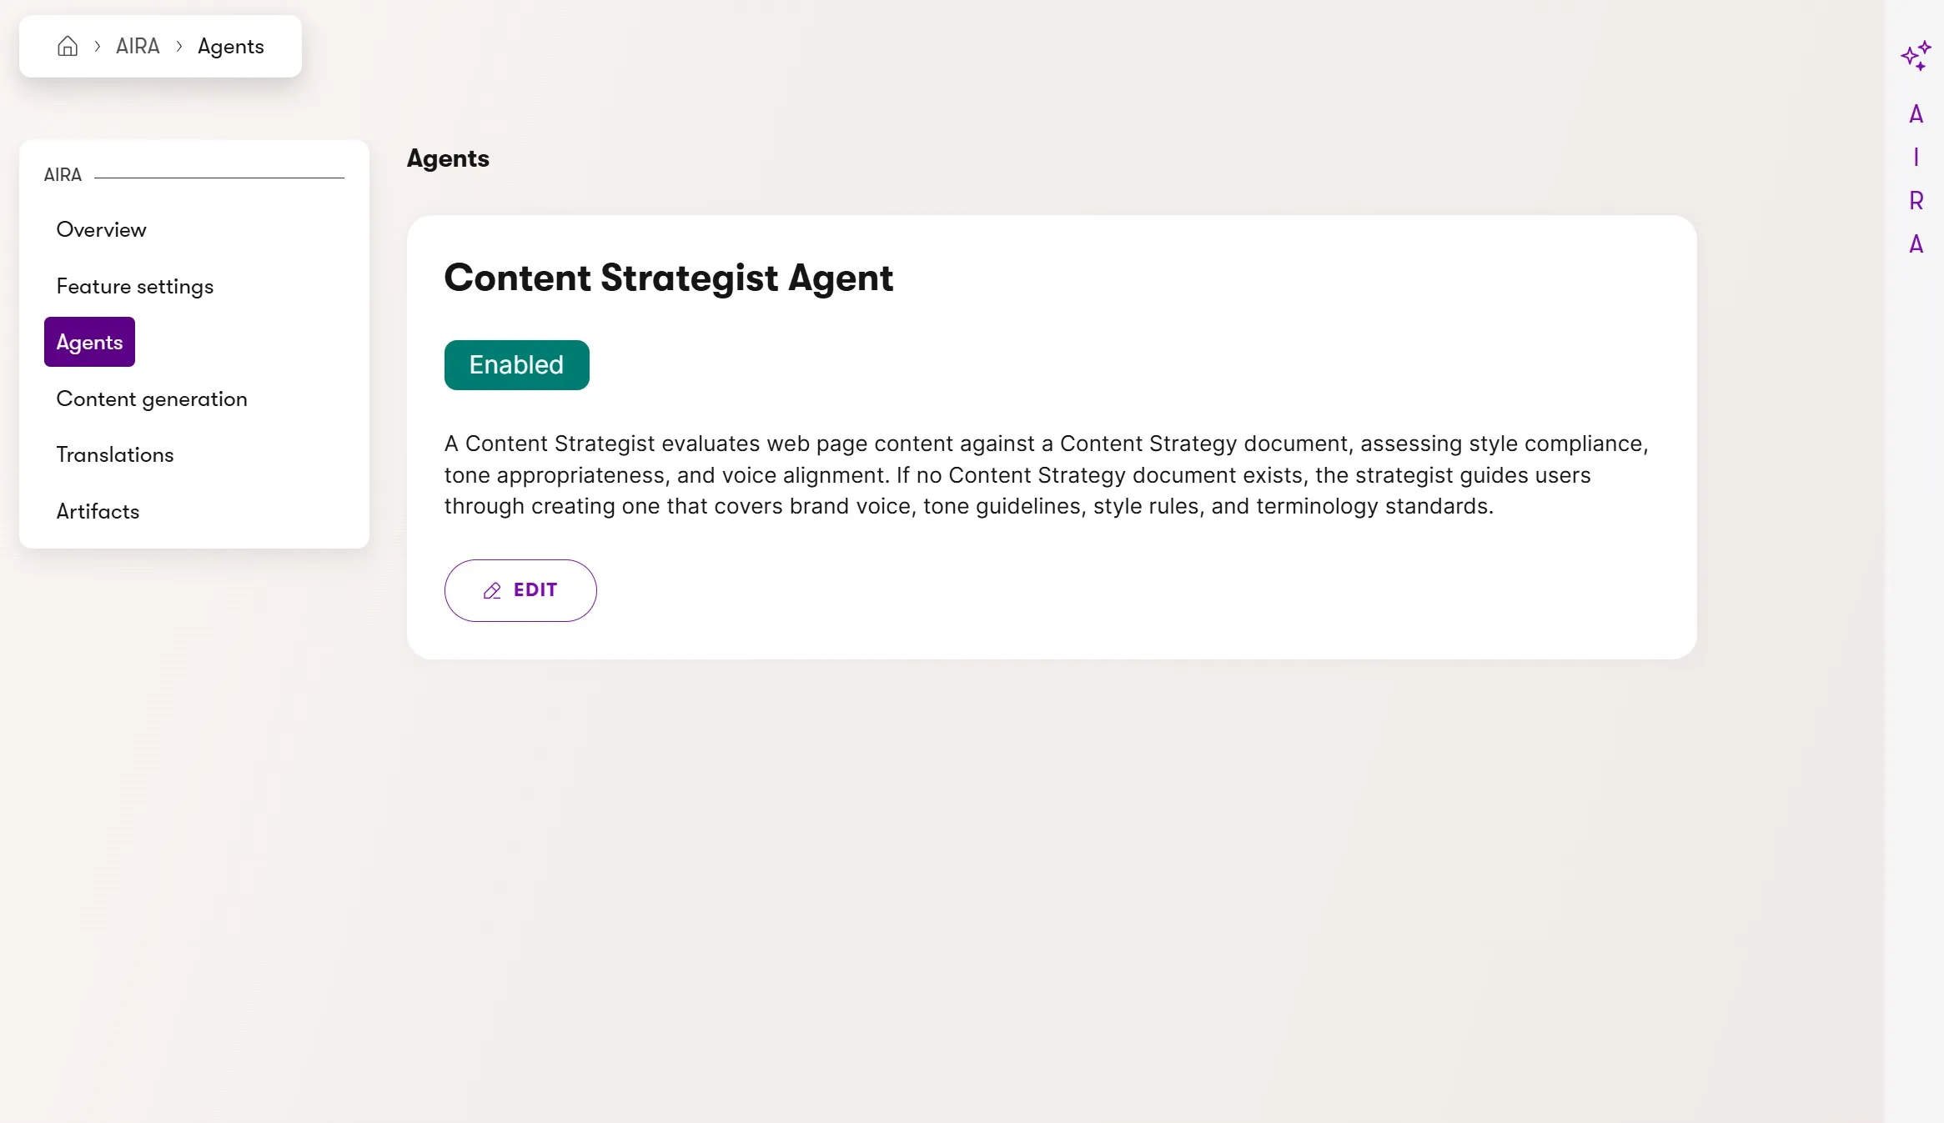
Task: Click the pencil icon on the Edit button
Action: tap(492, 591)
